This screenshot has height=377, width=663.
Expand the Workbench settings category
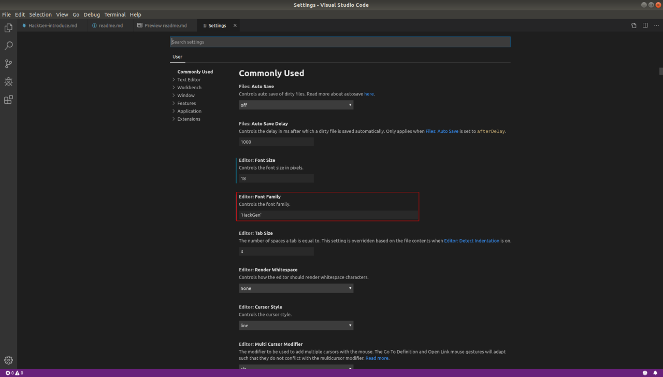click(x=189, y=88)
